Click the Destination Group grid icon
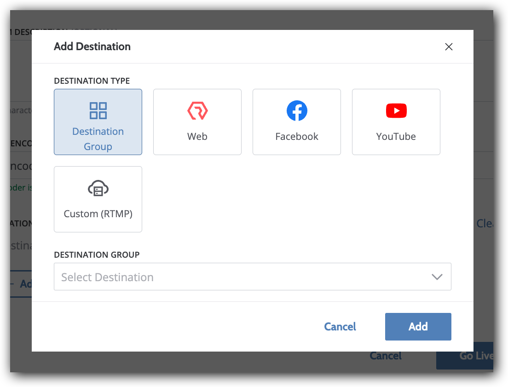The width and height of the screenshot is (508, 387). pos(98,110)
